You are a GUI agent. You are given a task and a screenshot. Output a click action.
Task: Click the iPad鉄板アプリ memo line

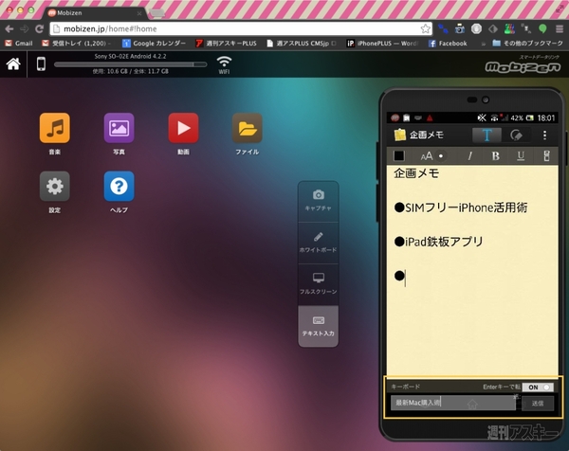(x=438, y=242)
